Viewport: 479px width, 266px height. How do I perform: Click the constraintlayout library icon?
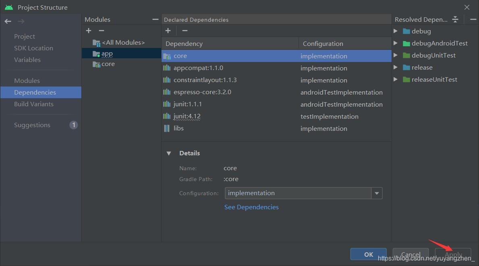tap(167, 80)
